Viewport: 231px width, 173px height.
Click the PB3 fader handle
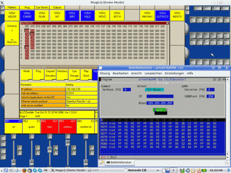(x=50, y=149)
